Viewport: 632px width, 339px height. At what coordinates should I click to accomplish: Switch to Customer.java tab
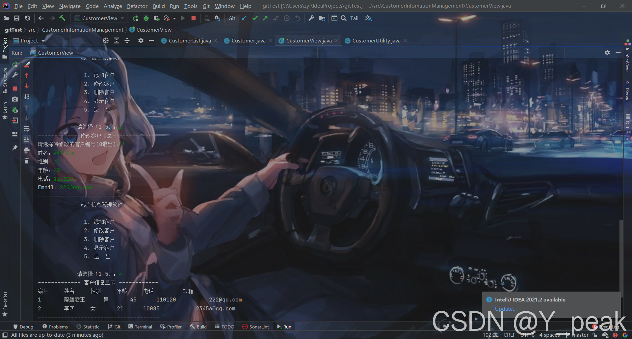tap(248, 40)
